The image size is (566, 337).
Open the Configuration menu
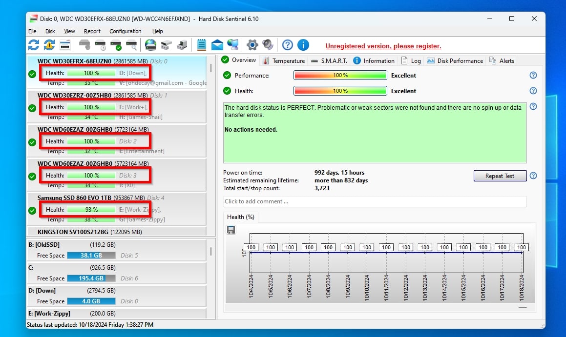coord(125,31)
